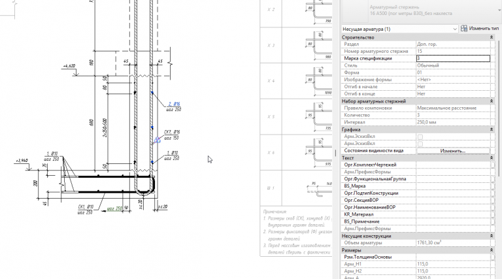
Task: Click associate-parameter button beside Орг.НаименованиеВОР
Action: tap(492, 207)
